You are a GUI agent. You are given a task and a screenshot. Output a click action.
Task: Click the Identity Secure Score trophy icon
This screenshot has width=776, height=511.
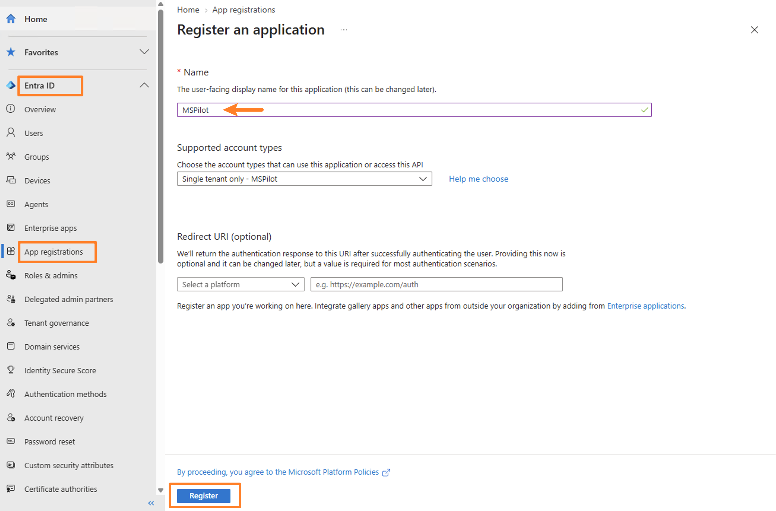11,370
